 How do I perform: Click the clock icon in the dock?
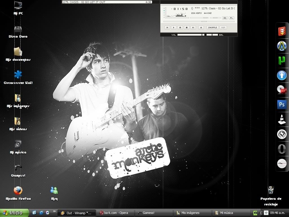(282, 164)
